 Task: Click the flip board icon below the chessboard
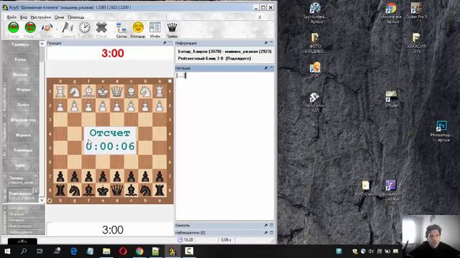tap(50, 201)
